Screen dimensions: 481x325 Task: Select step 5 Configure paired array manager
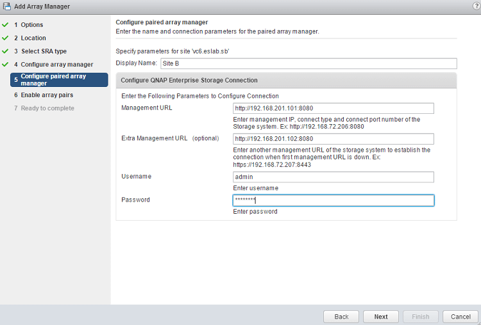(x=58, y=80)
